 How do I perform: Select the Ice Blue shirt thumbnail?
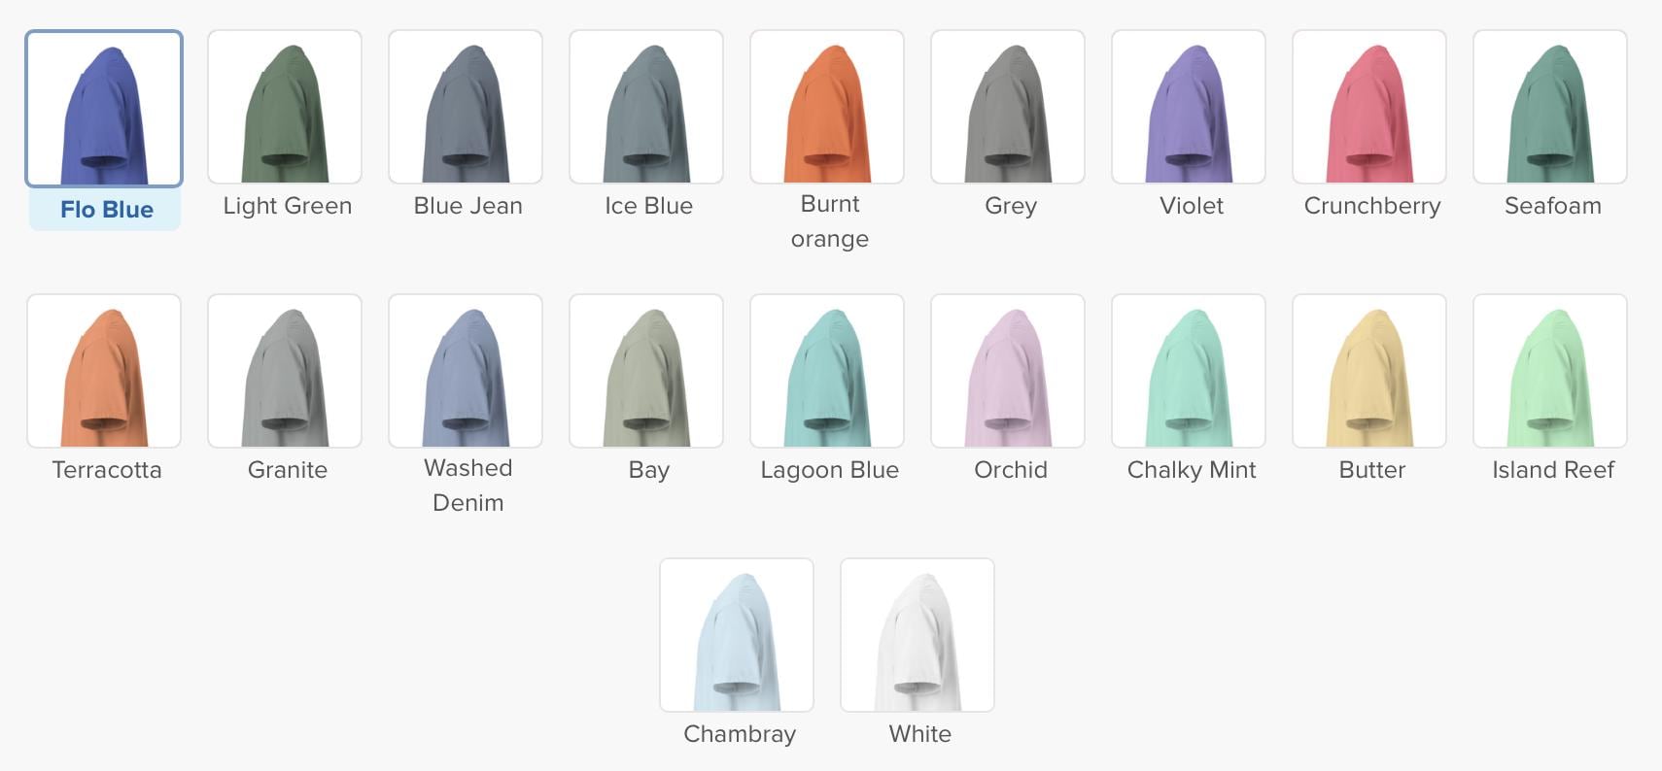point(646,107)
